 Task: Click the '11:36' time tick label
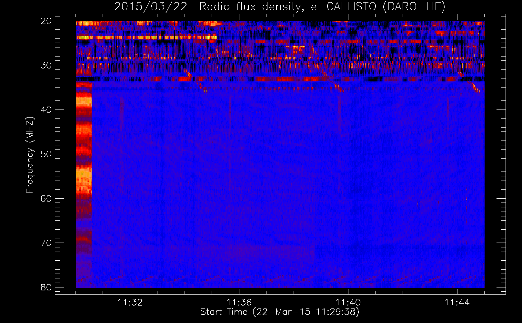pos(239,303)
